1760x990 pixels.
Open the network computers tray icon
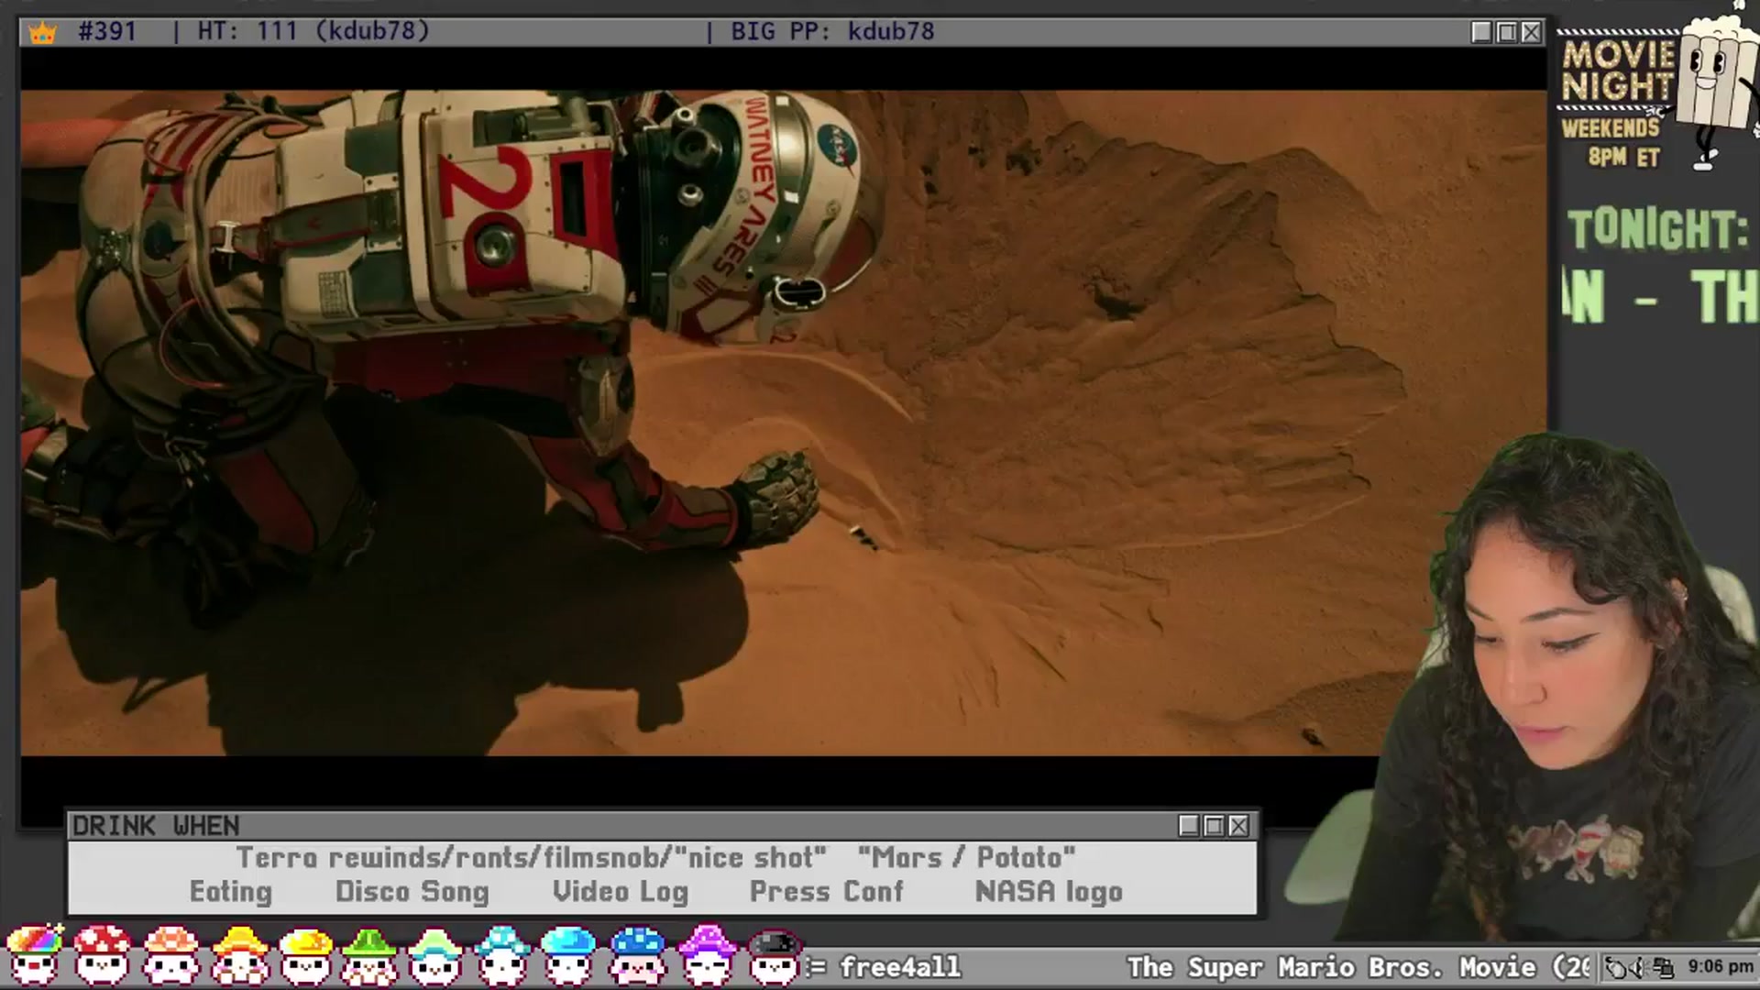(1662, 967)
